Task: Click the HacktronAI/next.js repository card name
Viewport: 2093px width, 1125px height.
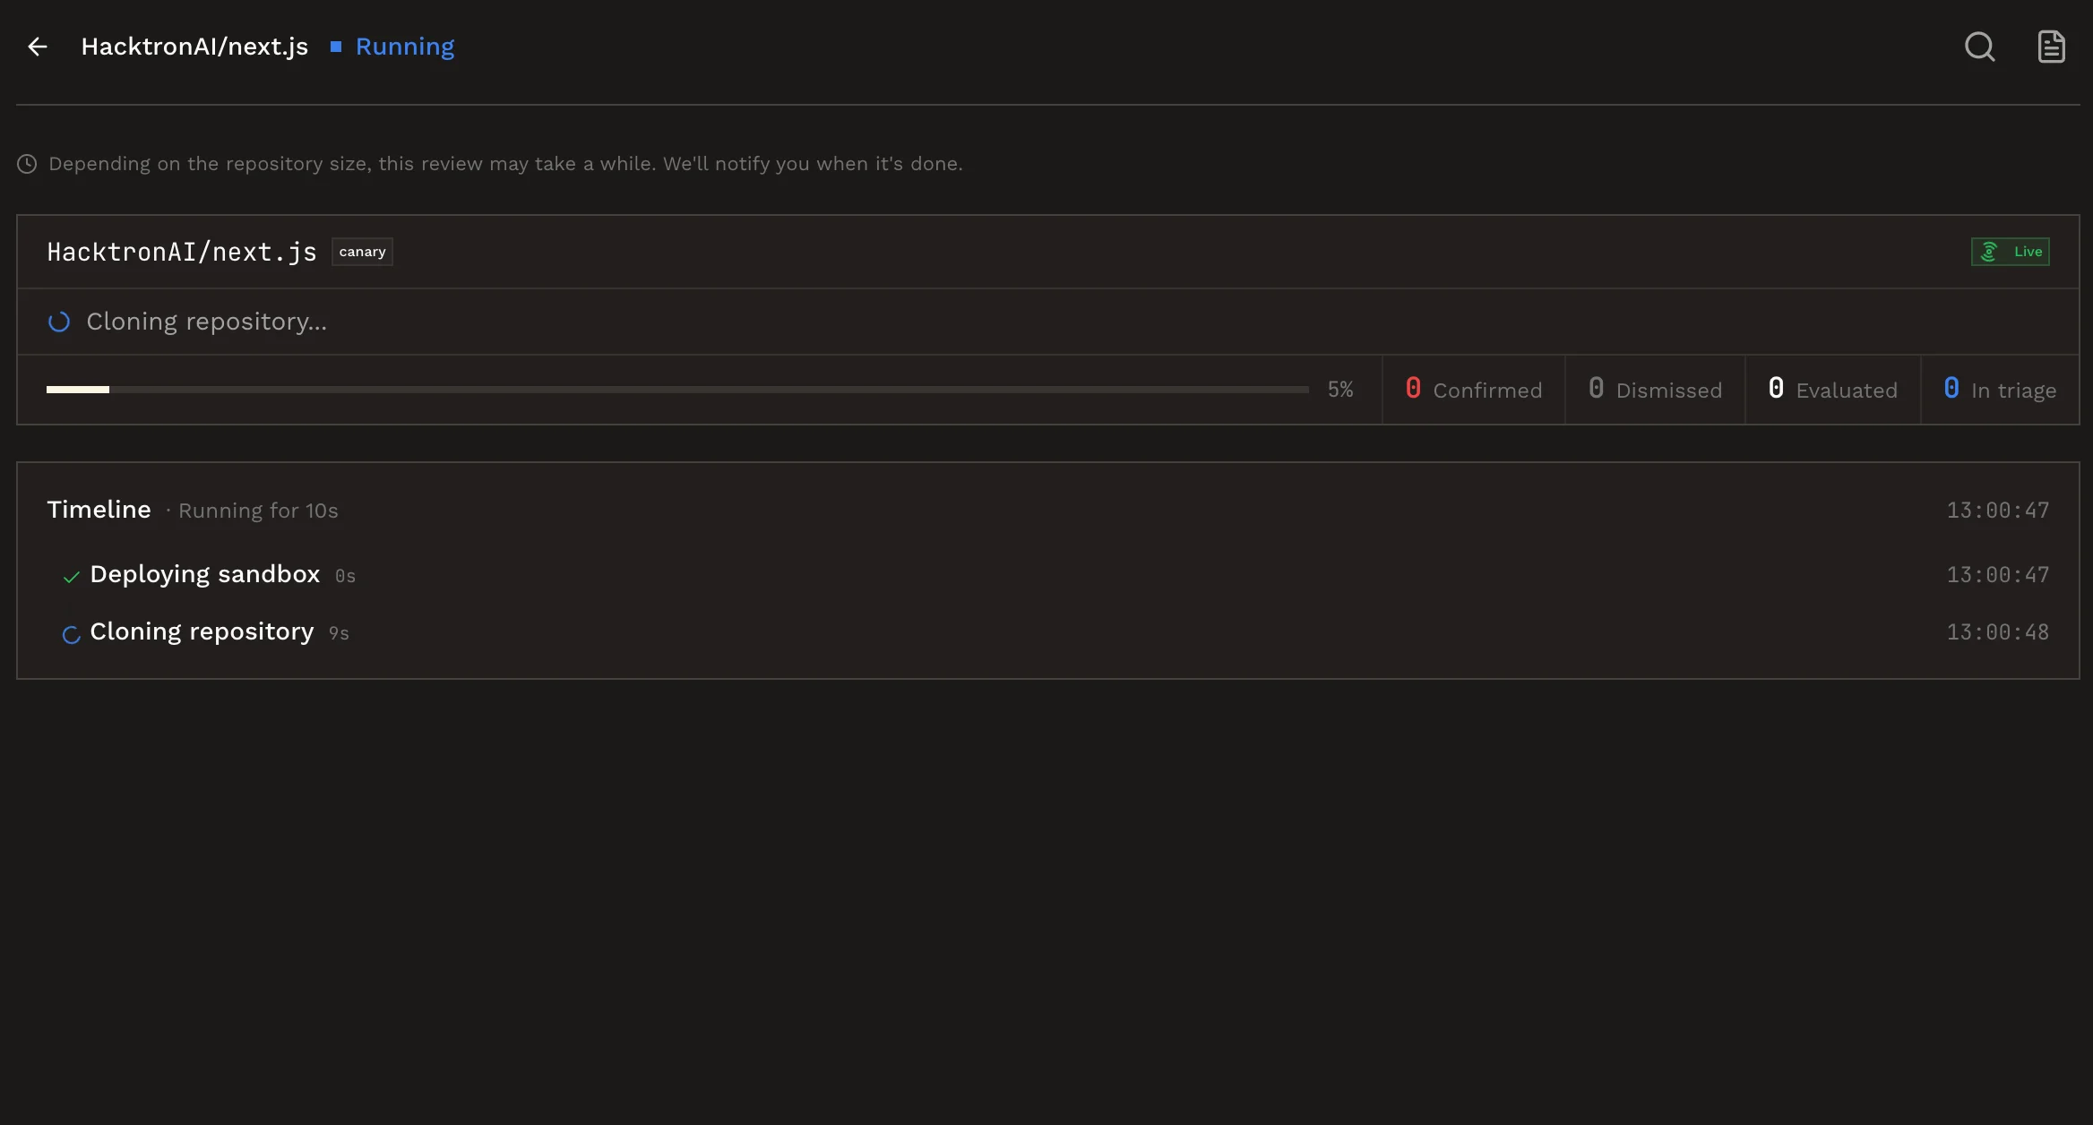Action: pos(182,253)
